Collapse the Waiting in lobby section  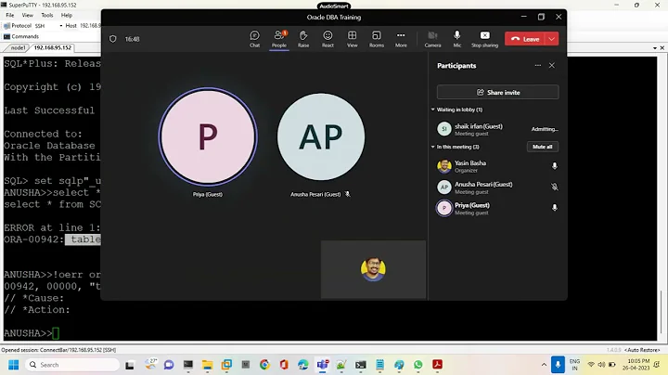coord(433,110)
